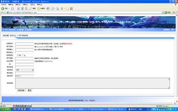Click the page icon in the address bar
This screenshot has width=178, height=111.
tap(8, 13)
